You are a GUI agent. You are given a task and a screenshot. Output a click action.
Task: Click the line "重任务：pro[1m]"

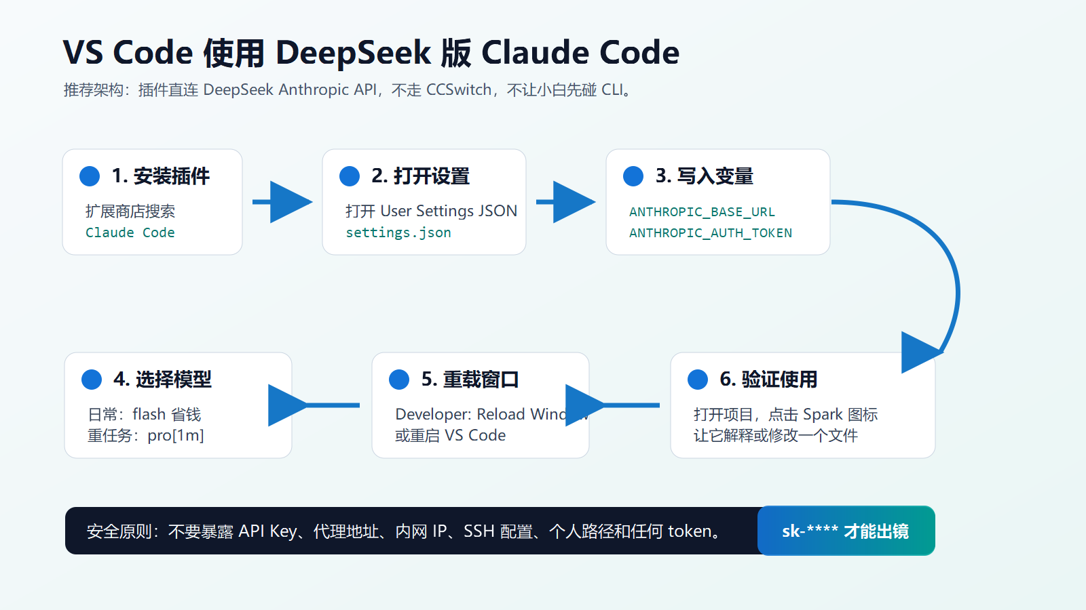(146, 435)
